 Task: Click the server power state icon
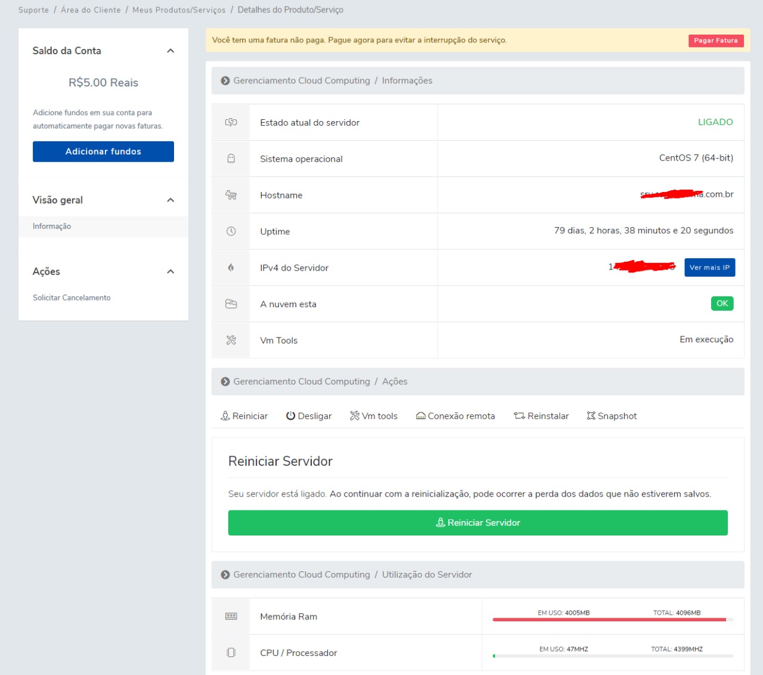click(231, 122)
